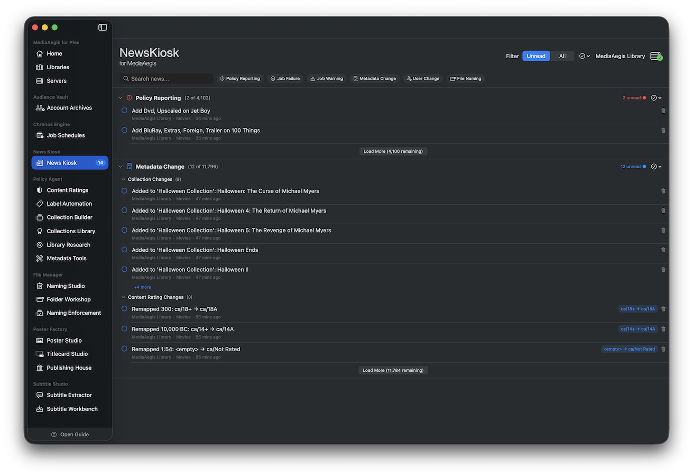Mark 'Add Dvd, Upscaled on Jet Boy' as read
The image size is (693, 476).
tap(124, 111)
